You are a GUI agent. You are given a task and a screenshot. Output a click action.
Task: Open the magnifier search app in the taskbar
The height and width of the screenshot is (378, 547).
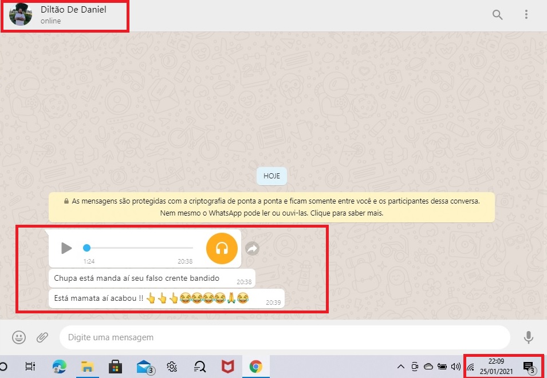point(200,367)
